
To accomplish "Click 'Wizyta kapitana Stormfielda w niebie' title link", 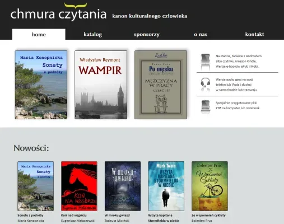I will pyautogui.click(x=164, y=218).
